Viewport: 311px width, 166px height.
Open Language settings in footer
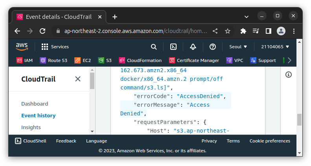click(x=96, y=141)
